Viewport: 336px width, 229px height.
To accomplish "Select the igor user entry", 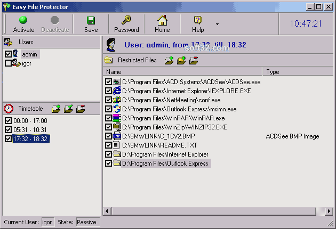I will click(27, 63).
